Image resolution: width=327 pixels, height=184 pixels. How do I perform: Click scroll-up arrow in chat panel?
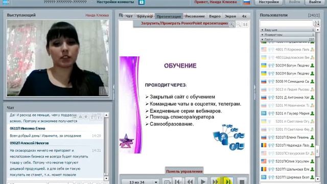pos(106,115)
